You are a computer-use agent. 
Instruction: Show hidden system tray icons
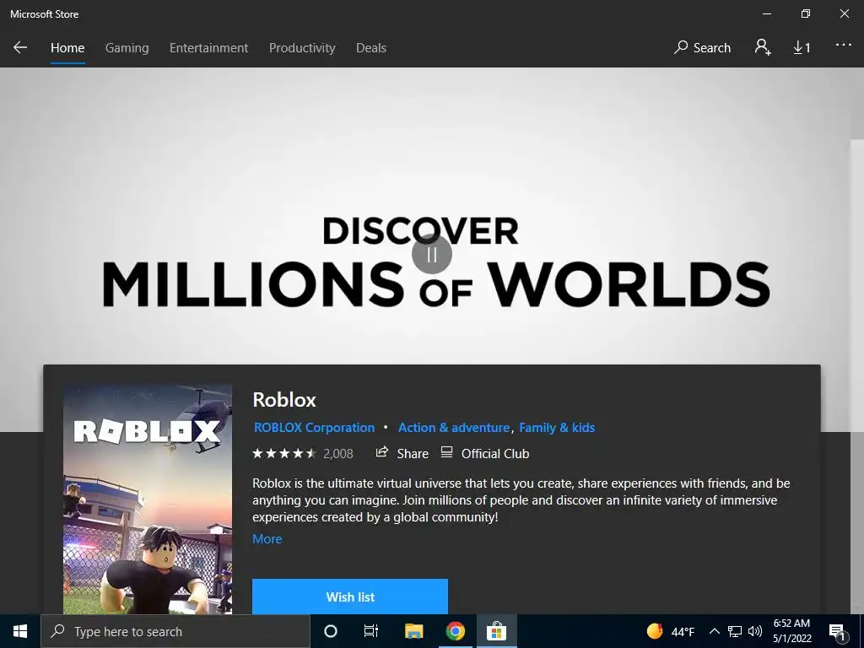(x=714, y=631)
